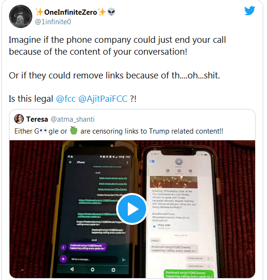
Task: Open Teresa's small profile picture
Action: point(19,119)
